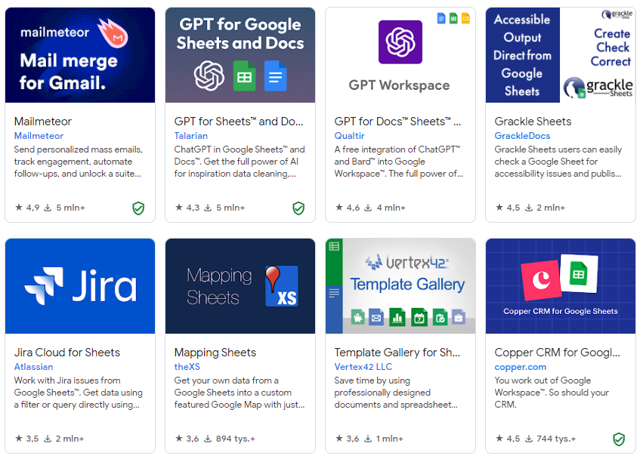The width and height of the screenshot is (643, 459).
Task: Click the download icon on Grackle Sheets card
Action: pos(529,208)
